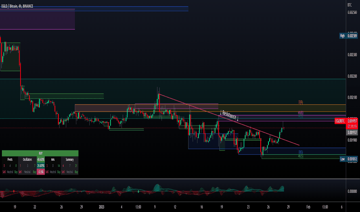Select the Low tag on the price scale
Image resolution: width=360 pixels, height=212 pixels.
point(343,159)
